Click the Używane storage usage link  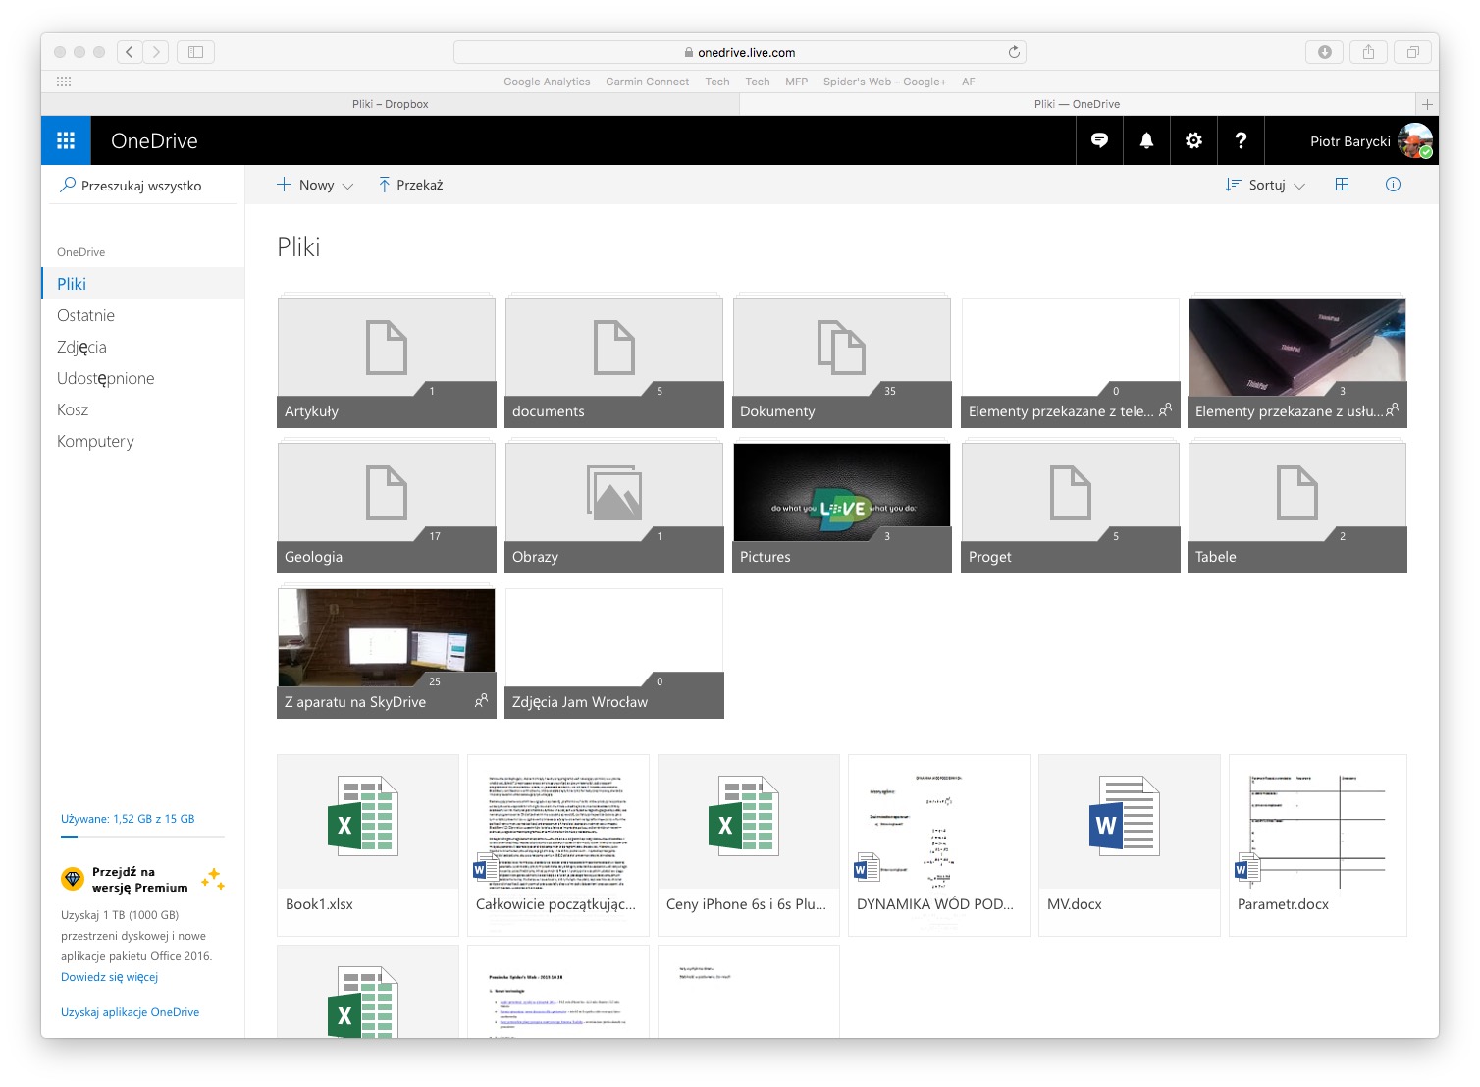pyautogui.click(x=128, y=819)
